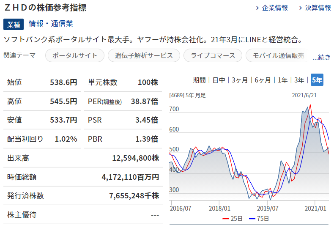
Task: Click the 単元株数 value 100株
Action: coord(148,82)
